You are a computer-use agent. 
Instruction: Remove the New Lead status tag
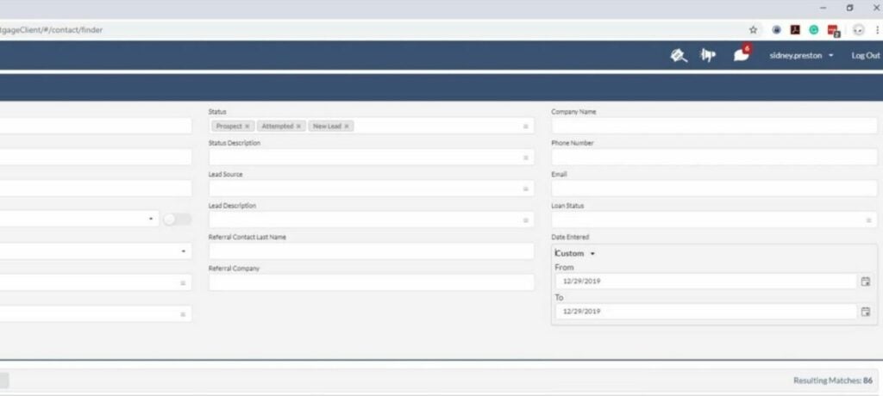pyautogui.click(x=347, y=127)
